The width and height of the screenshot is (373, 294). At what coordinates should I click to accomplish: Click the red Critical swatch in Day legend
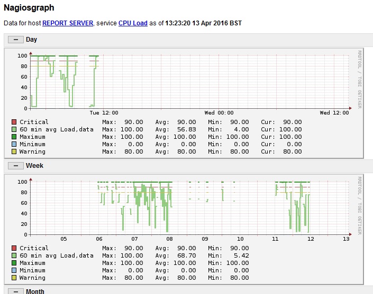14,122
